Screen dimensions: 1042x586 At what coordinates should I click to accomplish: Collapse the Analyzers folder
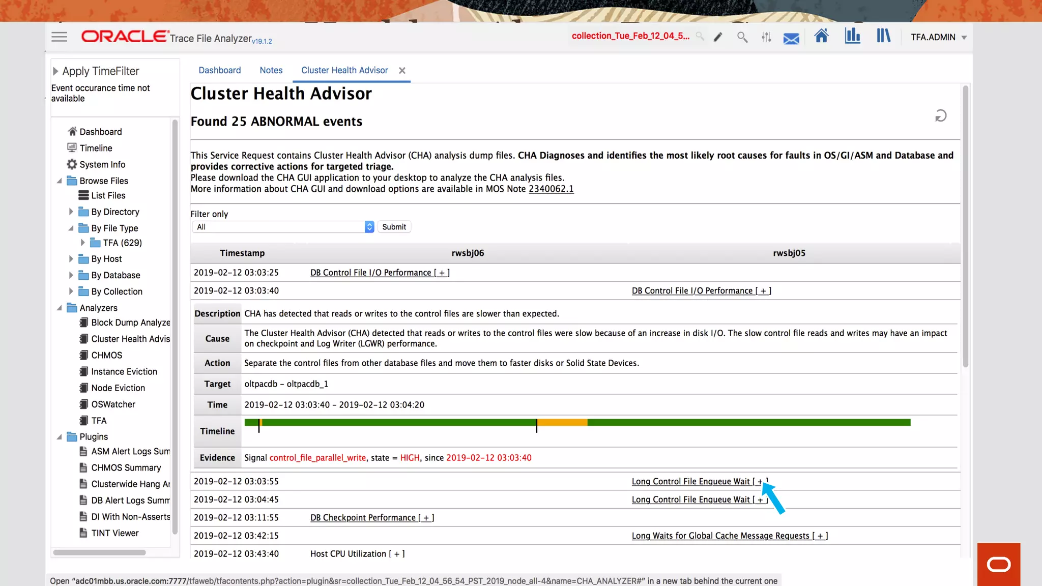(59, 308)
